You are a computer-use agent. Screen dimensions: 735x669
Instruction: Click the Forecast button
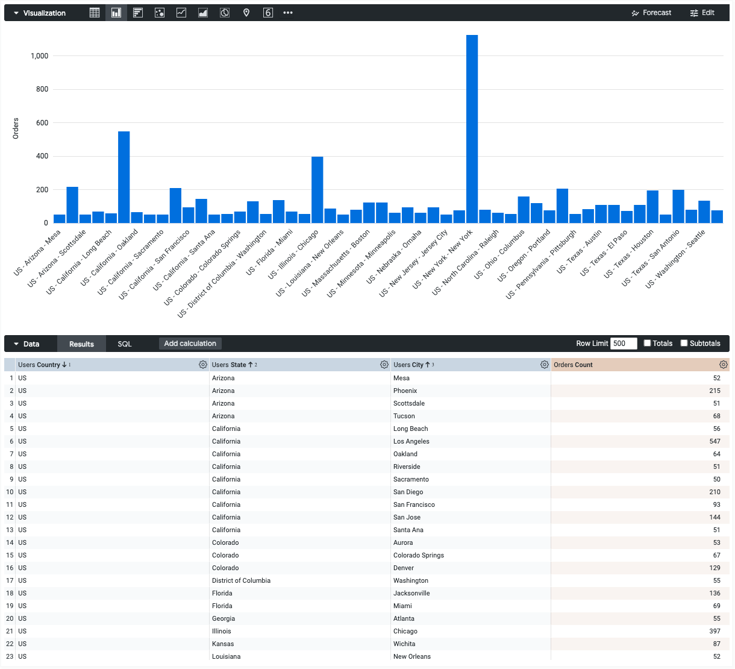click(651, 12)
